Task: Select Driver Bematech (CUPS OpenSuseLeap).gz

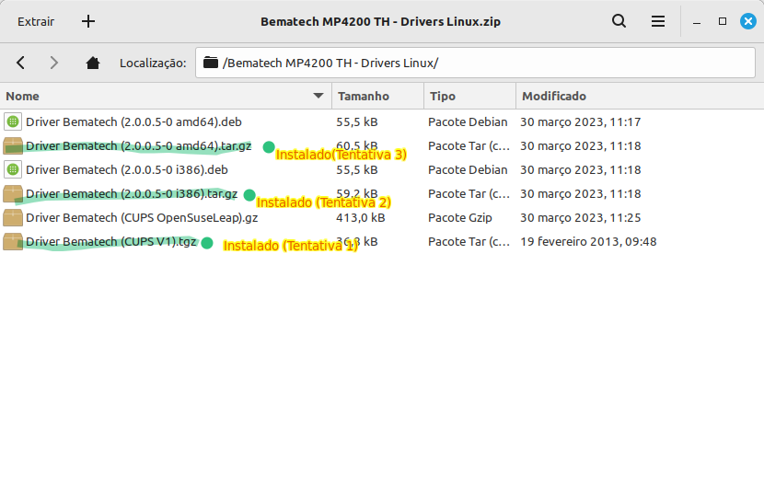Action: pyautogui.click(x=142, y=217)
